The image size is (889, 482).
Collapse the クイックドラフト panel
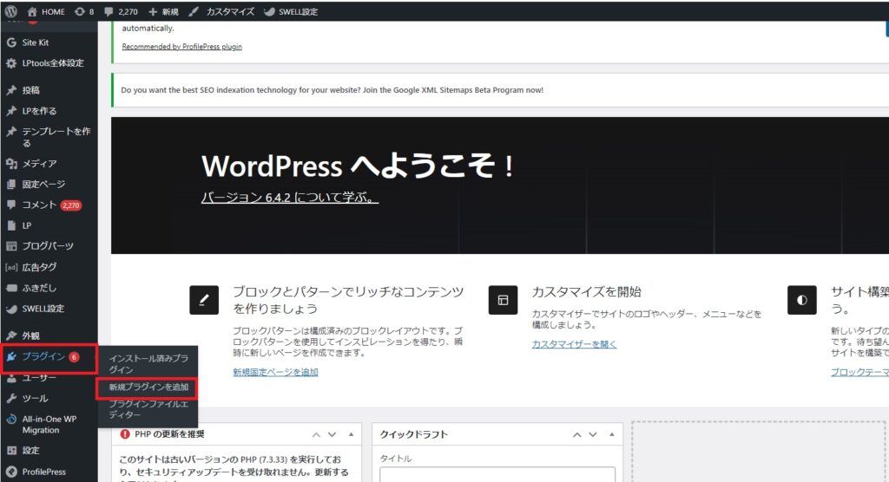click(612, 434)
